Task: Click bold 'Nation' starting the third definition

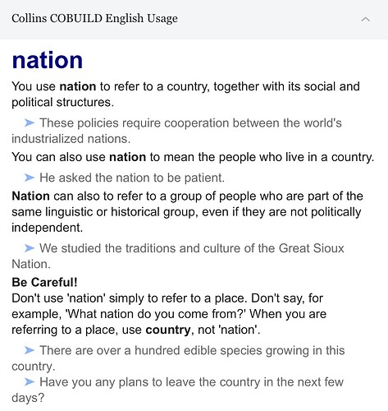Action: point(30,196)
